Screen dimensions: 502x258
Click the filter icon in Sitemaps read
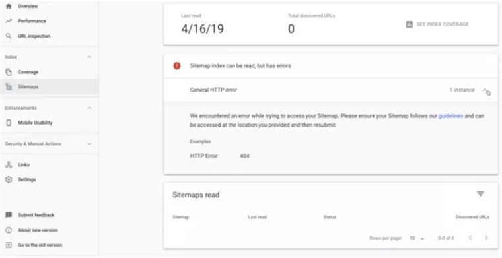point(480,194)
